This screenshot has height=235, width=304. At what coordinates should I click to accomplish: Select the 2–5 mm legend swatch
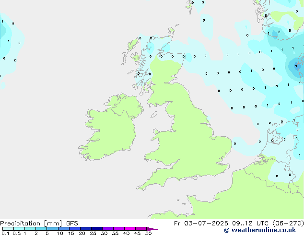41,229
